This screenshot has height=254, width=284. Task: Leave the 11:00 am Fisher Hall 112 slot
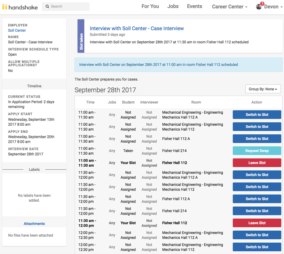coord(257,163)
